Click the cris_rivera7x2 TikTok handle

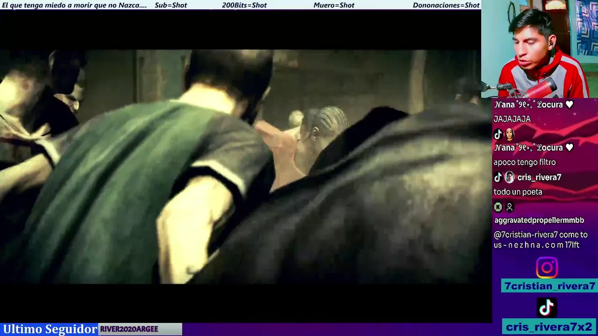(x=549, y=327)
